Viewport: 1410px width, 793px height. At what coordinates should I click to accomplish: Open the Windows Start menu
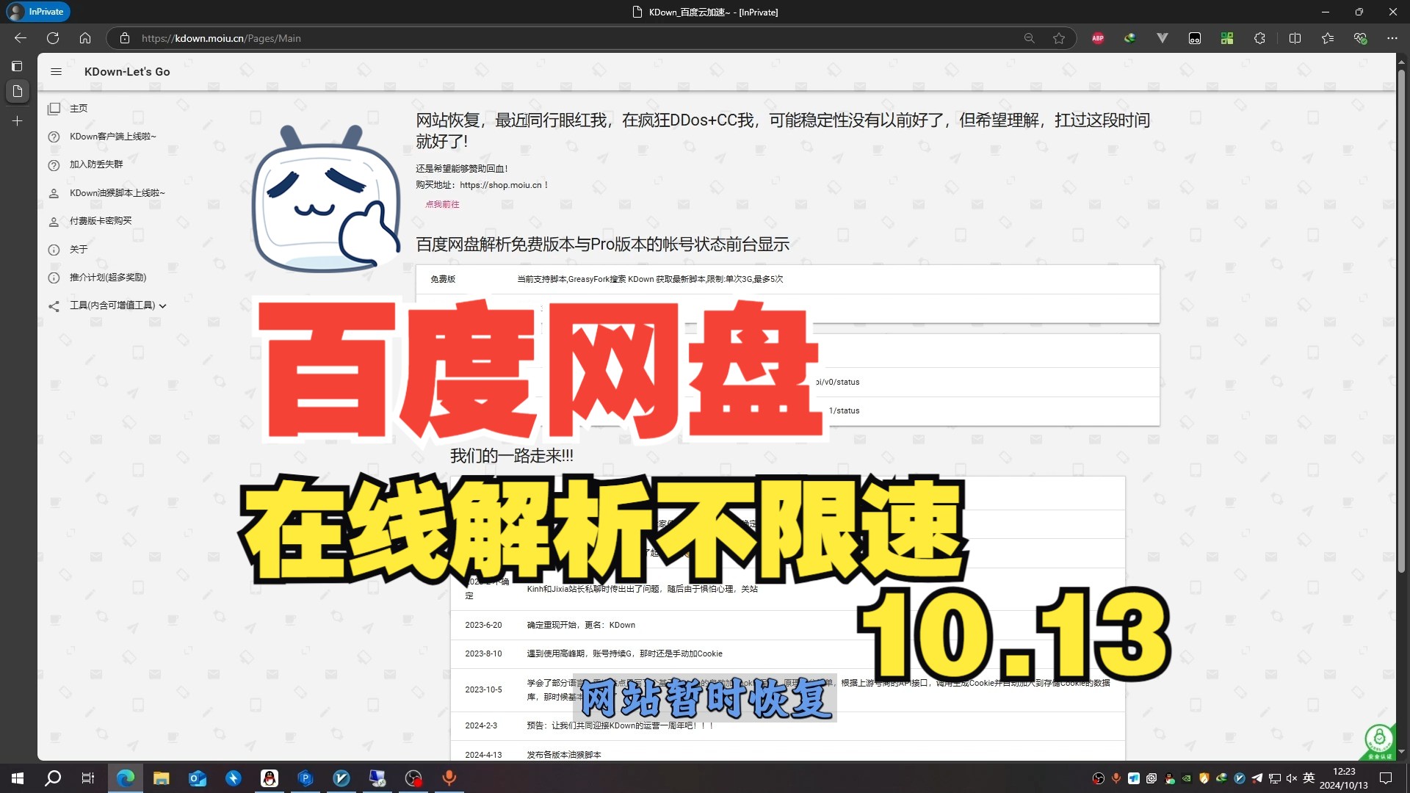[18, 778]
